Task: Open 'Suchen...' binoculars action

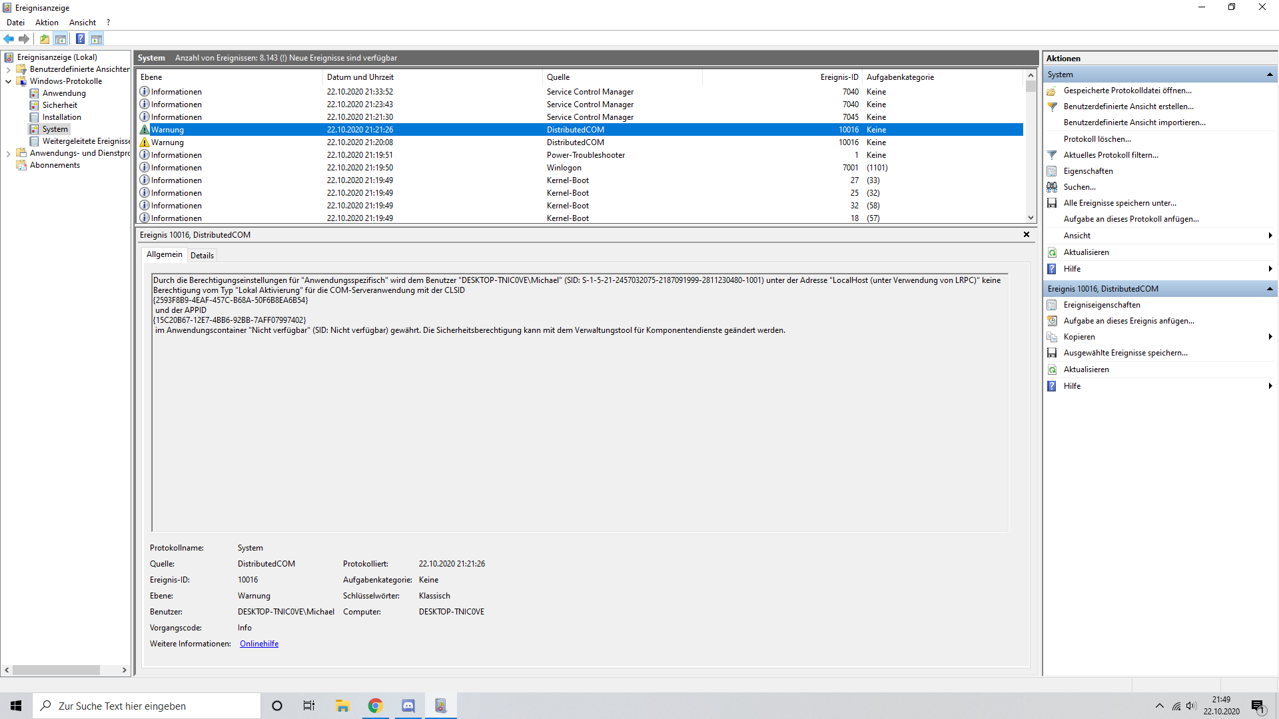Action: (1079, 187)
